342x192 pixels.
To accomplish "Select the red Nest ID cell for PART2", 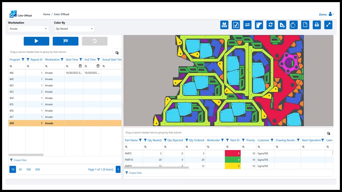I will pyautogui.click(x=233, y=153).
